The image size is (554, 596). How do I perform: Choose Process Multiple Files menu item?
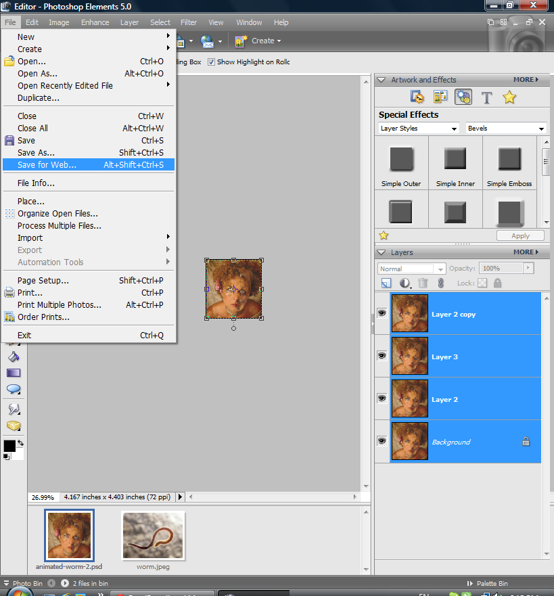[88, 226]
